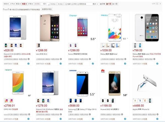Click round arrow icon beside Letv shop name
The height and width of the screenshot is (122, 165).
click(x=61, y=59)
